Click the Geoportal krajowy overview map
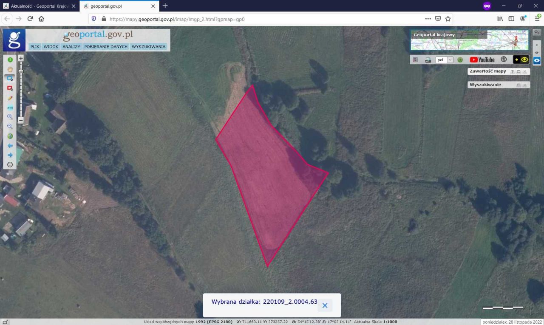The image size is (544, 325). pyautogui.click(x=470, y=40)
